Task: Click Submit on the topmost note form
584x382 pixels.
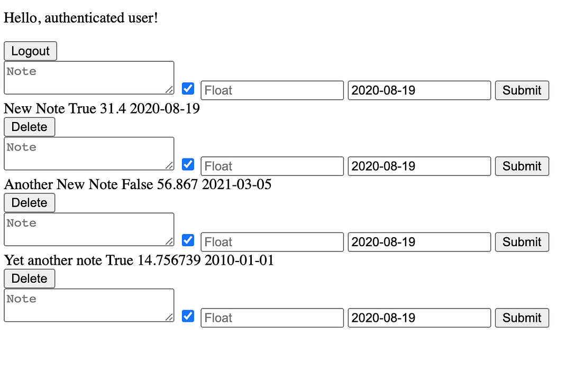Action: (522, 90)
